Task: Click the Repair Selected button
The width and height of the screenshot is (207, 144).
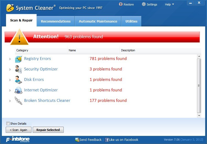Action: coord(48,130)
